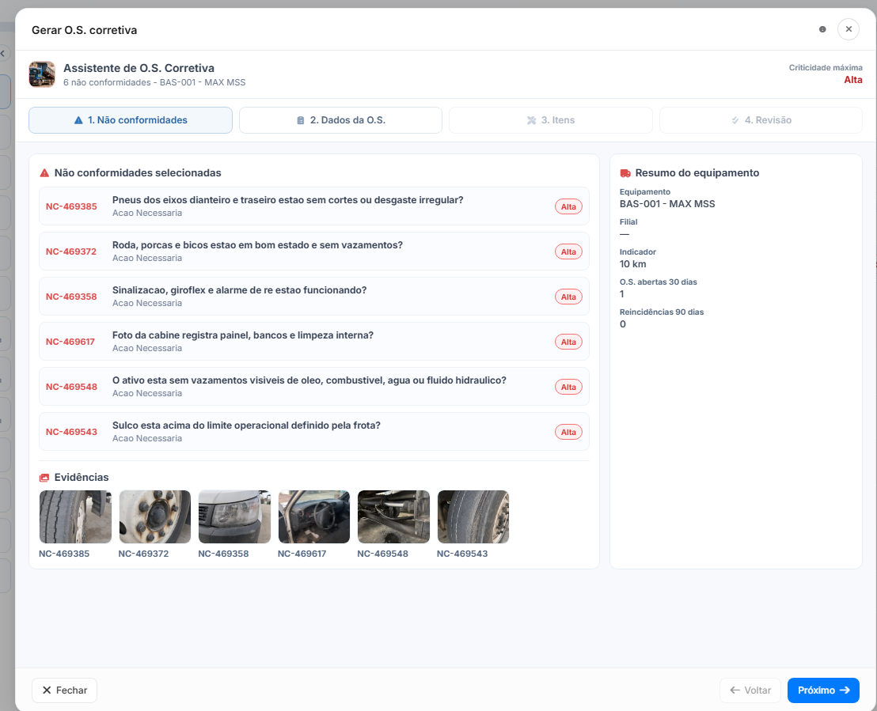This screenshot has width=877, height=711.
Task: Click the tools icon on the Itens tab
Action: [x=531, y=120]
